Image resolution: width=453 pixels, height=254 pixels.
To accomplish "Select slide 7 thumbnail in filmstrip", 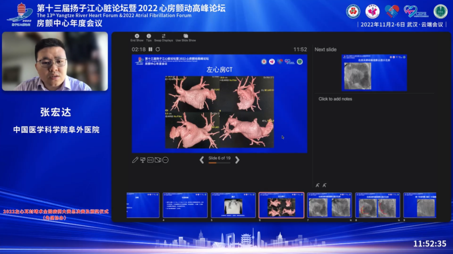I will 329,205.
